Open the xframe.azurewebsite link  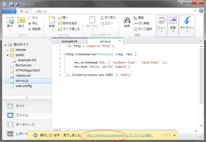(x=106, y=135)
